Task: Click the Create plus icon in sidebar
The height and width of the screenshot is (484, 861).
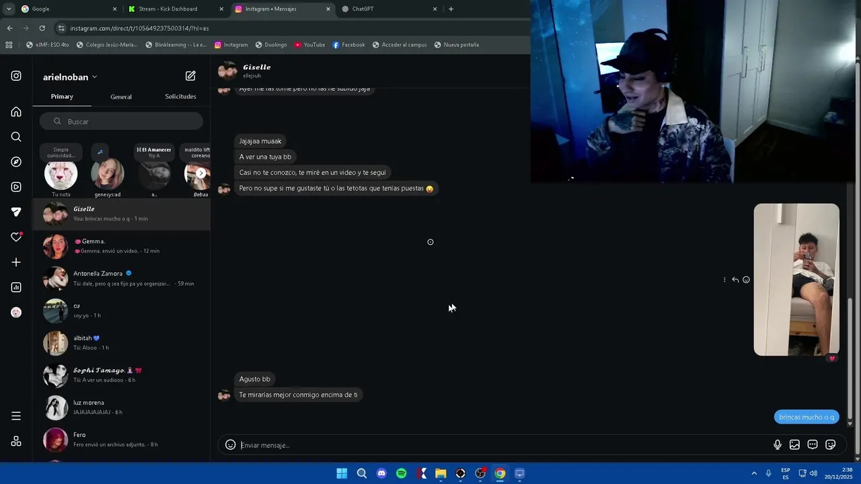Action: pyautogui.click(x=16, y=262)
